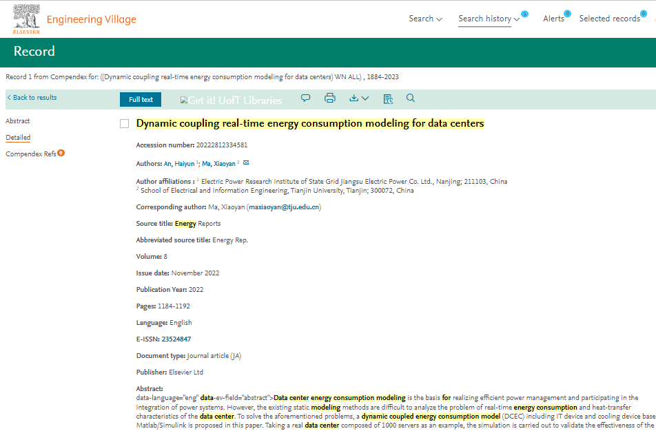Click the pages value 1184-1192
This screenshot has width=656, height=431.
(x=174, y=306)
